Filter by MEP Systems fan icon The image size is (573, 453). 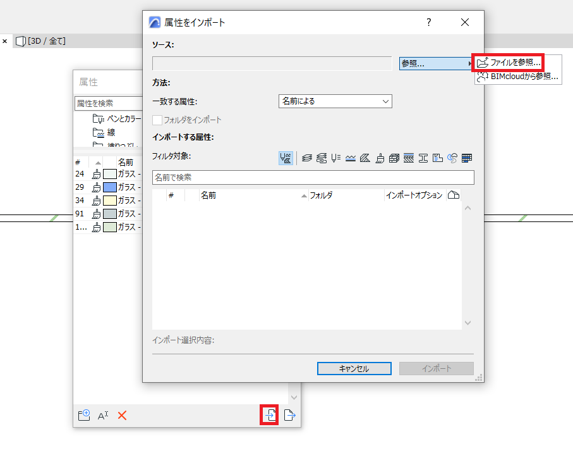pos(452,158)
